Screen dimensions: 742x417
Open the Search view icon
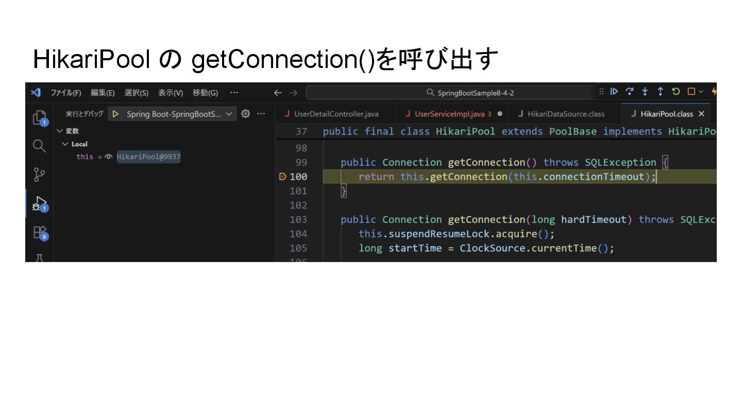(x=40, y=146)
